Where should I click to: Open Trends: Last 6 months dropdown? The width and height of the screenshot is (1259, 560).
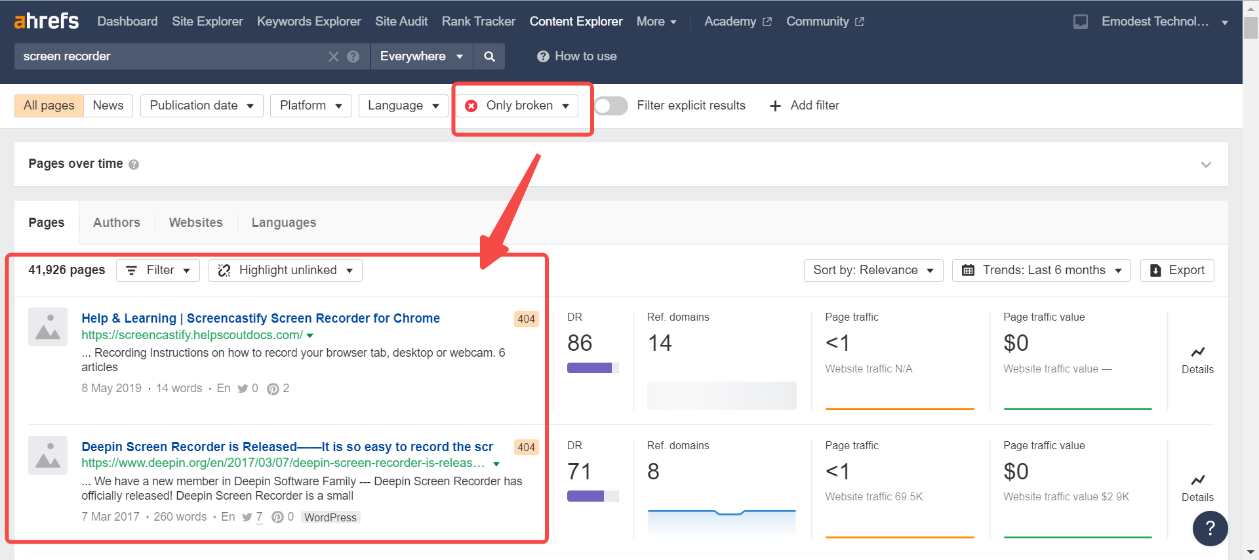[1041, 270]
